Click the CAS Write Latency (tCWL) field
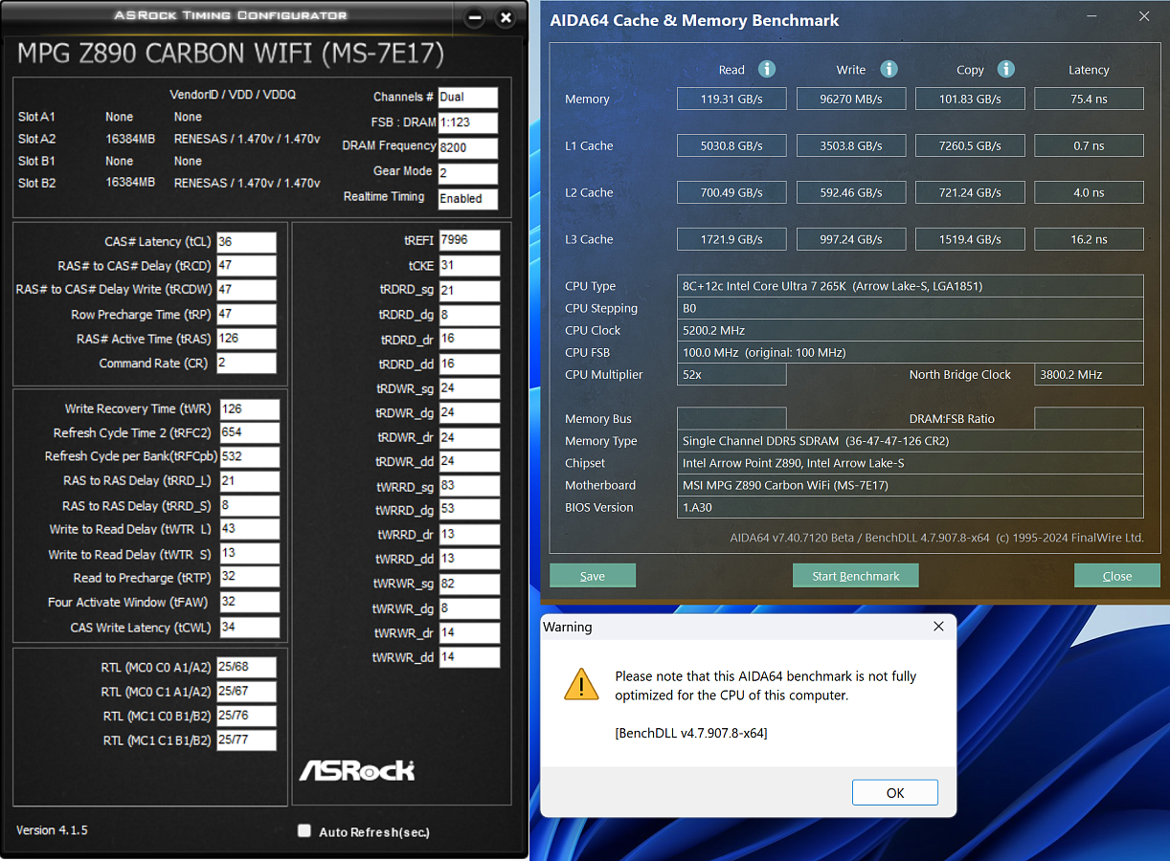The width and height of the screenshot is (1170, 861). click(249, 628)
